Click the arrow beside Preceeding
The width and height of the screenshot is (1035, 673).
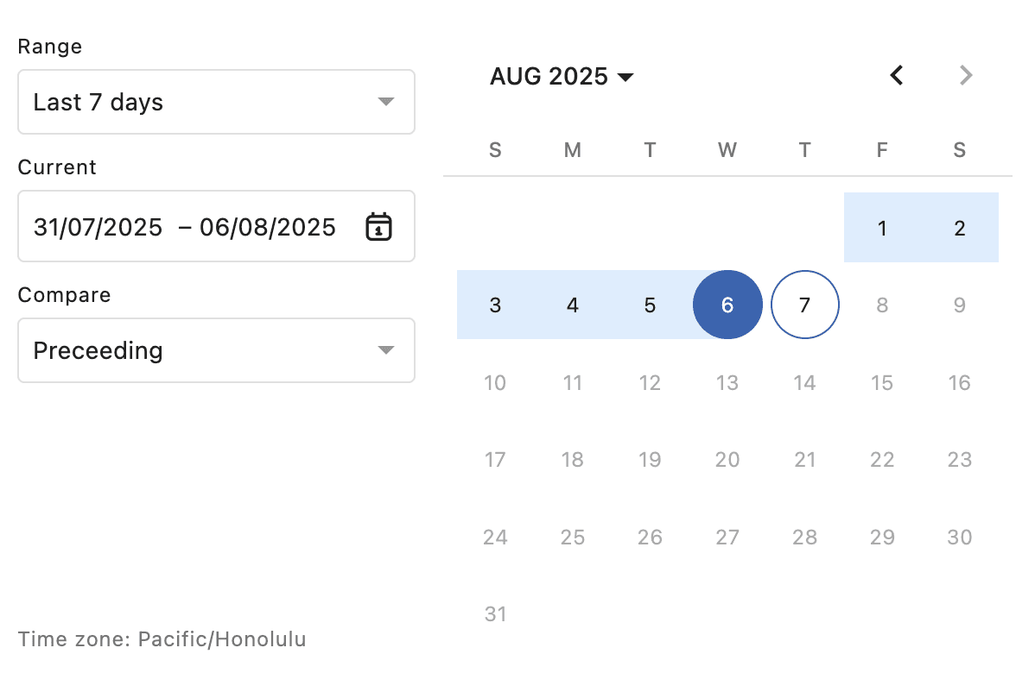coord(386,350)
